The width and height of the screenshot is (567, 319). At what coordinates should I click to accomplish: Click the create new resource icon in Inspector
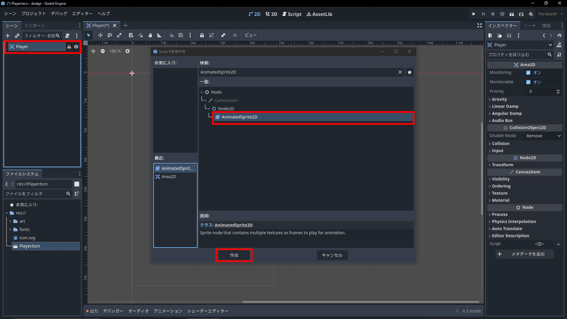(x=491, y=35)
